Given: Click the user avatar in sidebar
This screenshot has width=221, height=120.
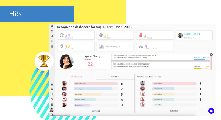Looking at the screenshot, I should click(52, 110).
